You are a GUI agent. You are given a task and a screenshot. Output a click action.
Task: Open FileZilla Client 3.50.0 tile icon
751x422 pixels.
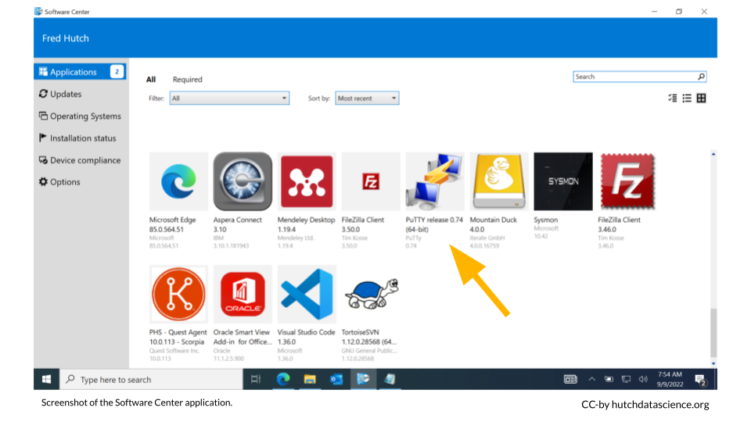[371, 181]
